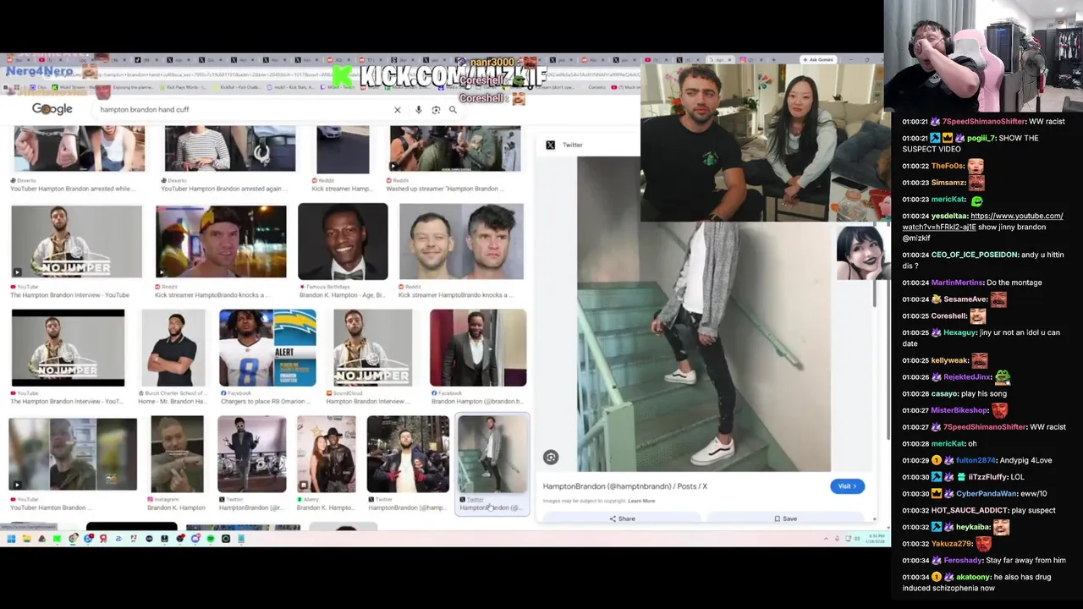Open the Learn More copyright link
The width and height of the screenshot is (1083, 609).
tap(641, 501)
